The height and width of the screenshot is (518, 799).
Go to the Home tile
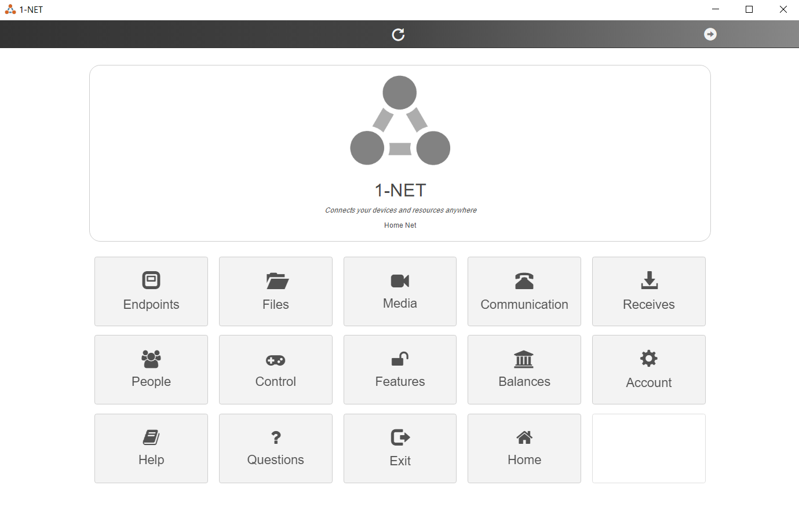(x=524, y=448)
